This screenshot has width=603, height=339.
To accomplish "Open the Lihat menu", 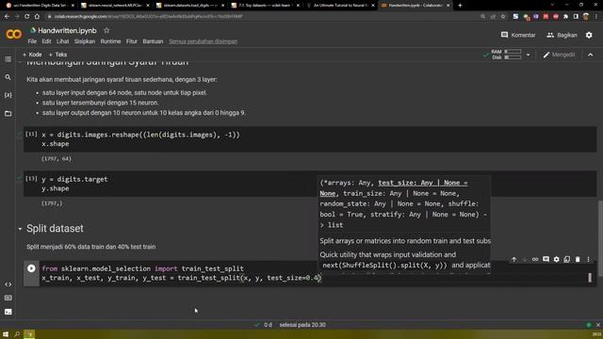I will [x=63, y=41].
